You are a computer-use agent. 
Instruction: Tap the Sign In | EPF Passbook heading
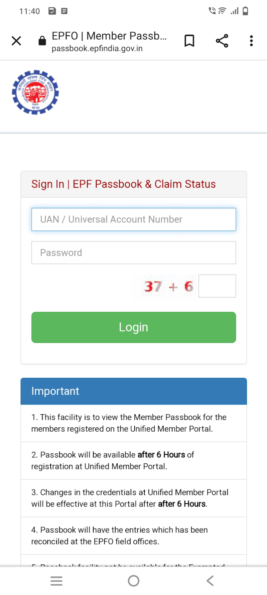[x=123, y=184]
